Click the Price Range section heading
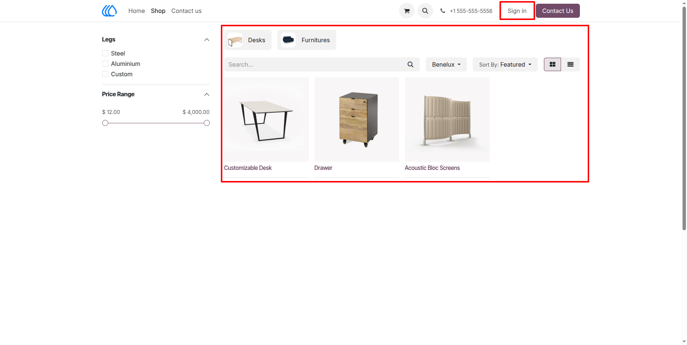The height and width of the screenshot is (345, 687). pos(118,94)
